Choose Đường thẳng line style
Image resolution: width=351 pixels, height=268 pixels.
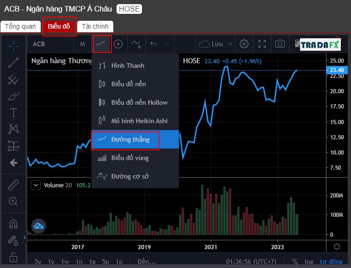coord(135,139)
